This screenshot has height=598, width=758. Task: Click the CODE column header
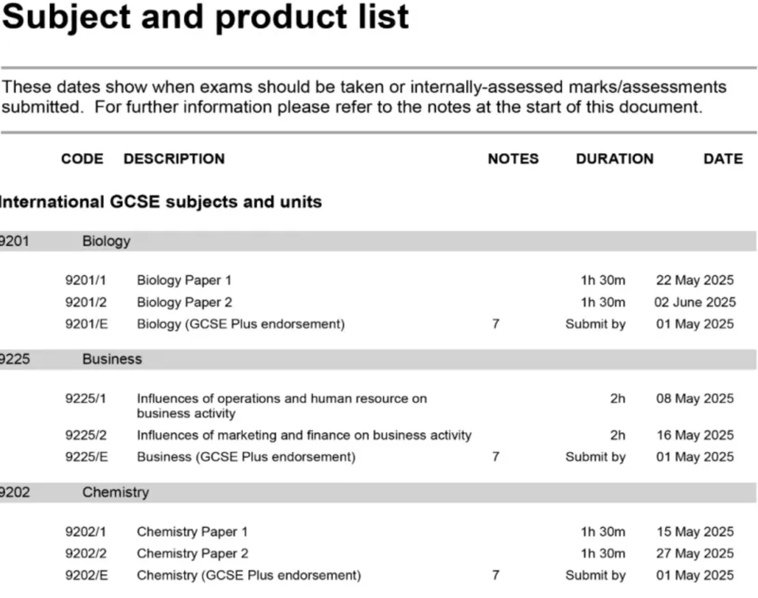point(82,159)
